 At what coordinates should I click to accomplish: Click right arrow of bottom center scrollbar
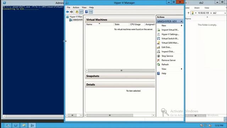point(153,115)
